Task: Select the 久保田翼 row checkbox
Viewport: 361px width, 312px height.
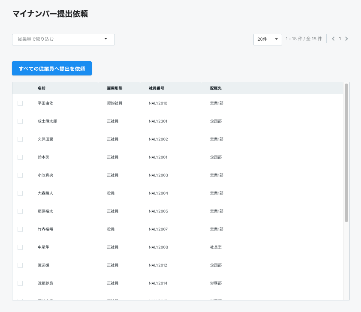Action: point(20,139)
